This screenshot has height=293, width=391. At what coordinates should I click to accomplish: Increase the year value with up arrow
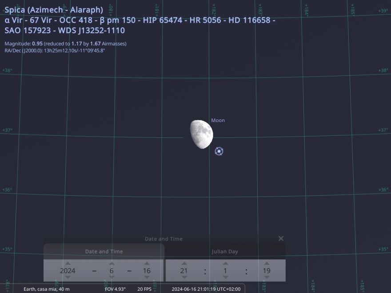68,263
